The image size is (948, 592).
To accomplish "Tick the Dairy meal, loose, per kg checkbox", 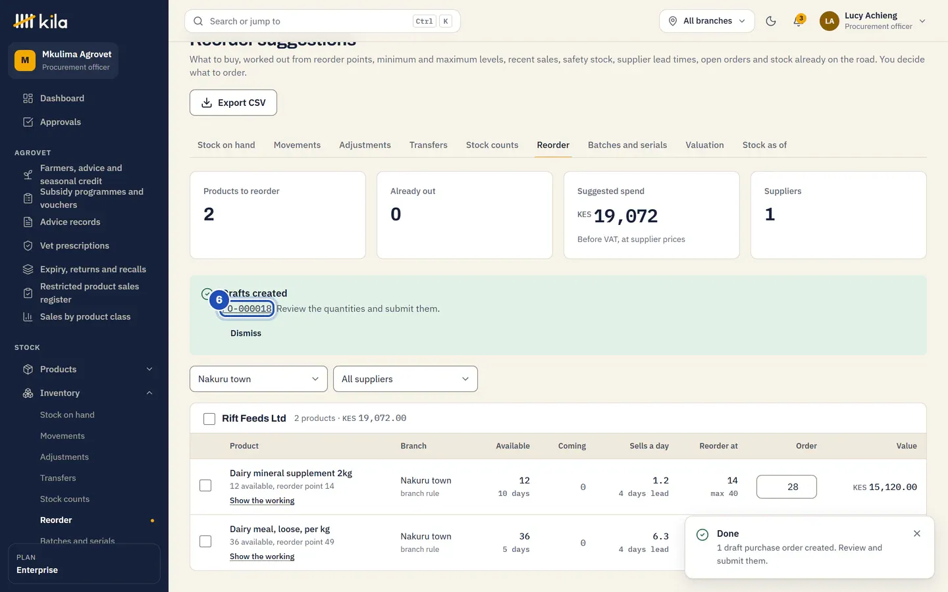I will pos(205,541).
